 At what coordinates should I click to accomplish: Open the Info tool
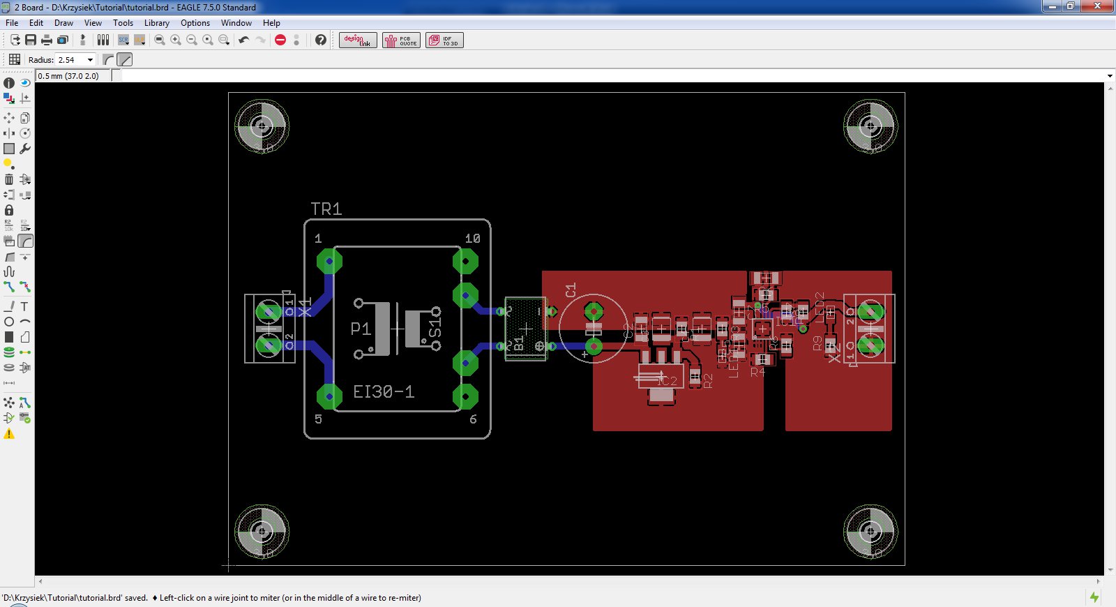(9, 83)
